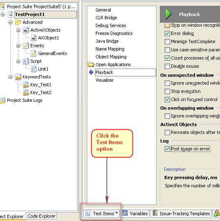Select the AXObject1 tree label
The width and height of the screenshot is (220, 221).
click(48, 38)
